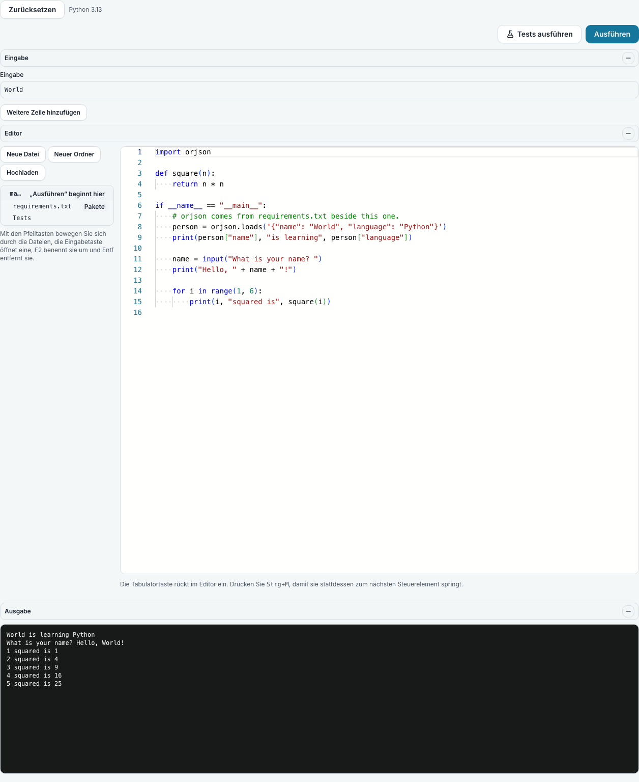Click the Pakete badge next to requirements.txt
639x782 pixels.
coord(95,207)
